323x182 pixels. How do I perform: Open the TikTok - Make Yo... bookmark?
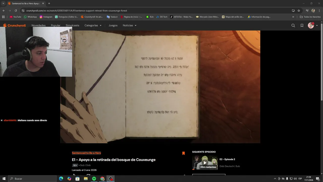coord(181,17)
